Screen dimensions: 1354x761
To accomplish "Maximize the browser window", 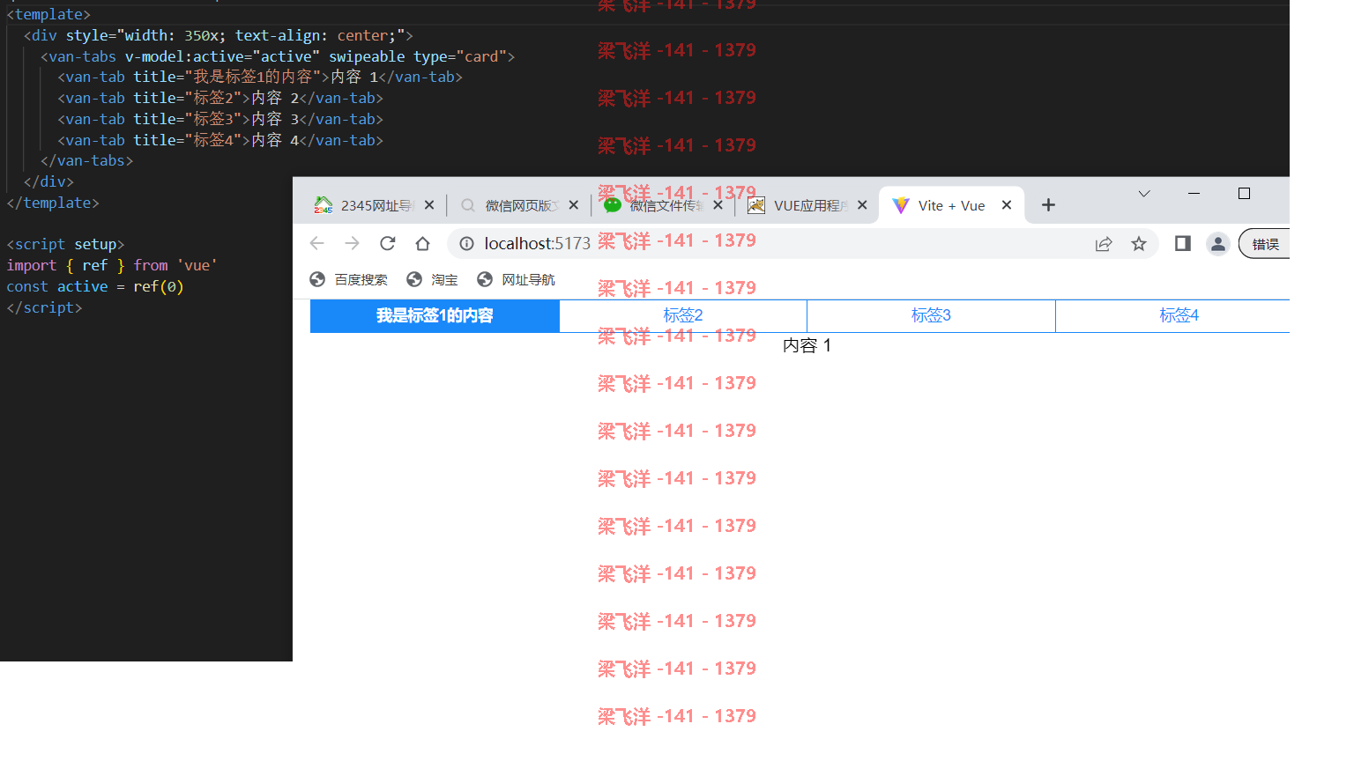I will 1244,194.
